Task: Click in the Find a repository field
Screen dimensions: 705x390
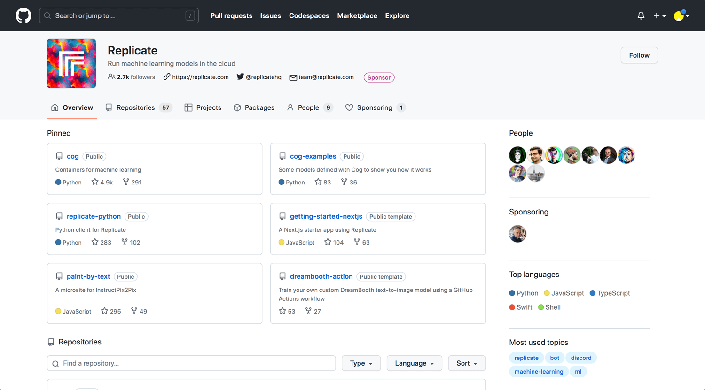Action: pos(191,363)
